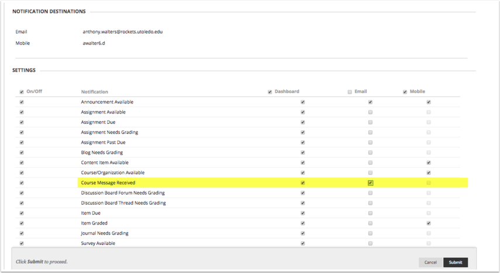Toggle On/Off for Course Message Received
The height and width of the screenshot is (273, 500).
[x=22, y=183]
